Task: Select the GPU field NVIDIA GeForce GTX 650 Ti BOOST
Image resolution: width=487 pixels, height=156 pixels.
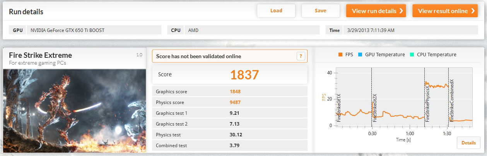Action: coord(94,30)
